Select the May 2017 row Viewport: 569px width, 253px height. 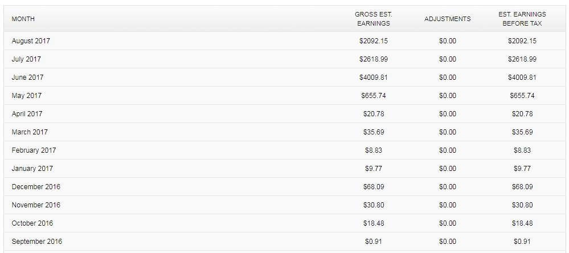point(285,96)
